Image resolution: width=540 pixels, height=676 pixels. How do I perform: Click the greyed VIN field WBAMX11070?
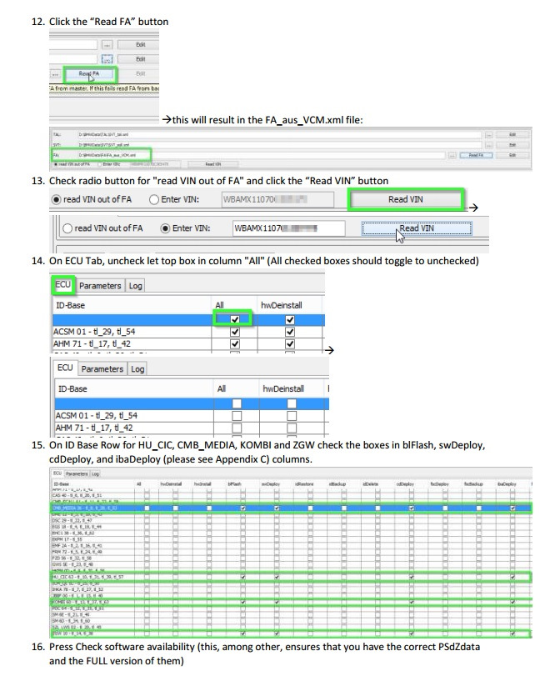click(x=277, y=199)
